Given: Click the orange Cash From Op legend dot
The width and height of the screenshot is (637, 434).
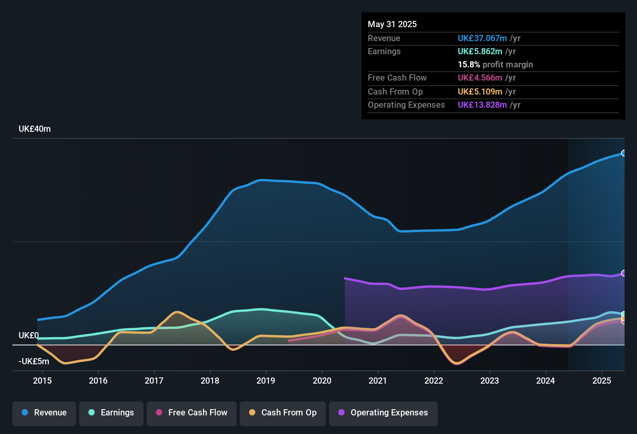Looking at the screenshot, I should pyautogui.click(x=252, y=413).
